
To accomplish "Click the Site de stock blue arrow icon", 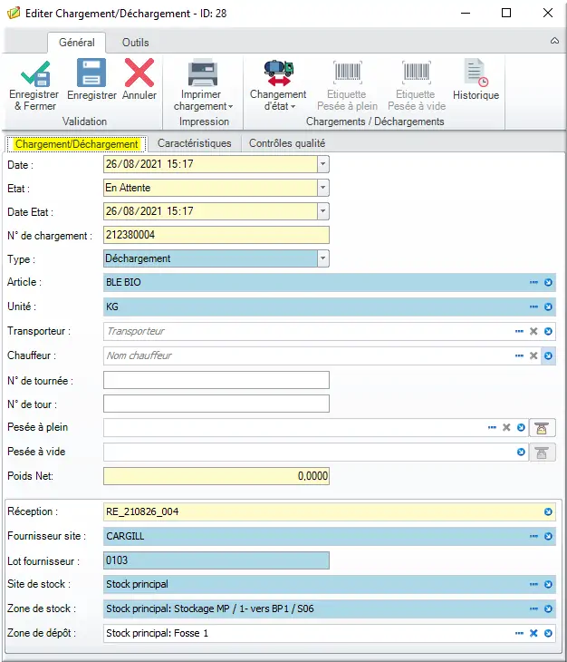I will (x=548, y=584).
